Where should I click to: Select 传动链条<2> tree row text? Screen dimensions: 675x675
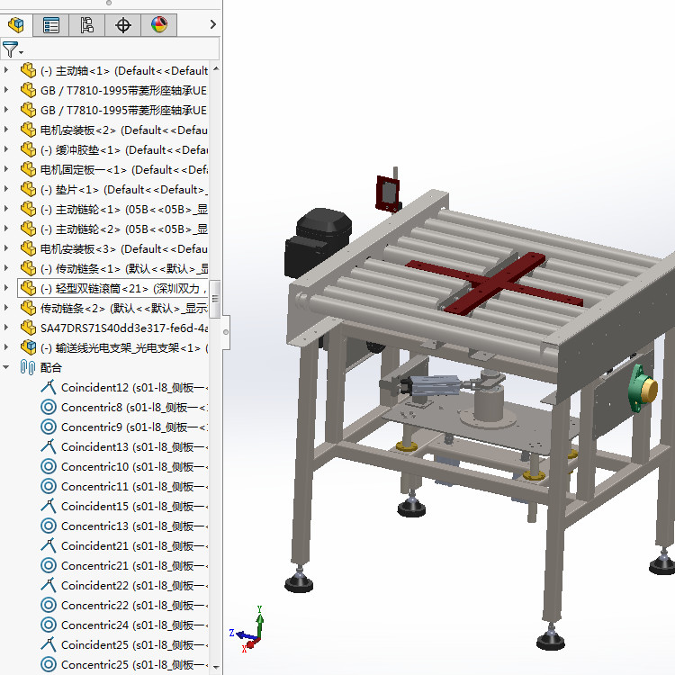pyautogui.click(x=124, y=308)
